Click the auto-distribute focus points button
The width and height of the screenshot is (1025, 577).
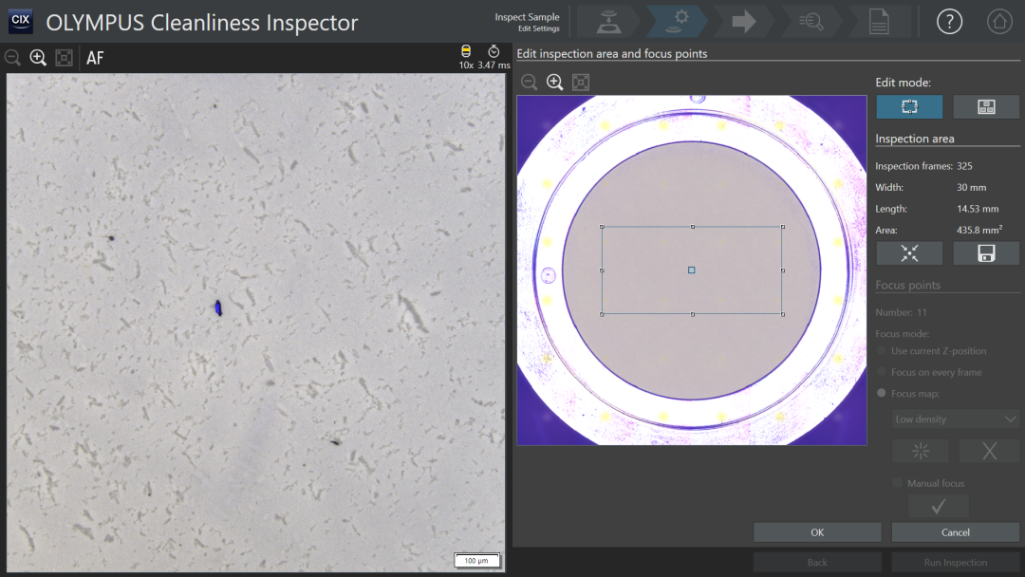(921, 451)
